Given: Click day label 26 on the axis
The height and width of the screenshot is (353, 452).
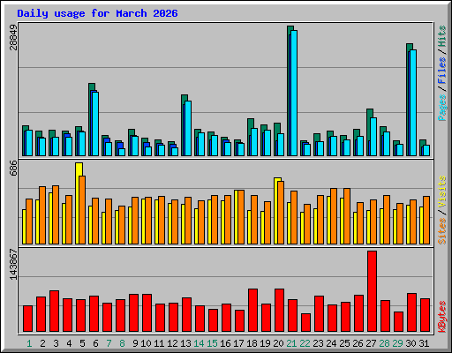Looking at the screenshot, I should click(358, 343).
